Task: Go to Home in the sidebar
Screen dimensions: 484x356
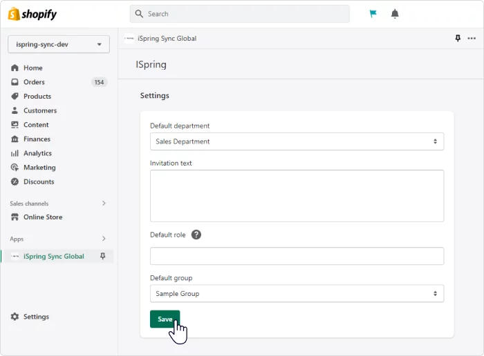Action: coord(33,68)
